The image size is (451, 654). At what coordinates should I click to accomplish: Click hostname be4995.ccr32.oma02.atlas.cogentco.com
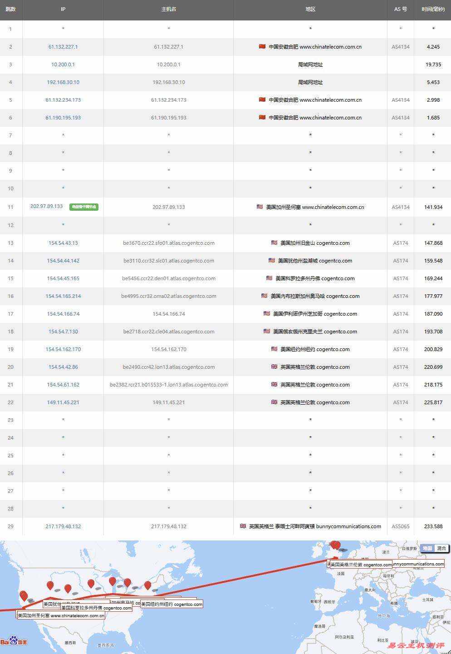(x=168, y=296)
